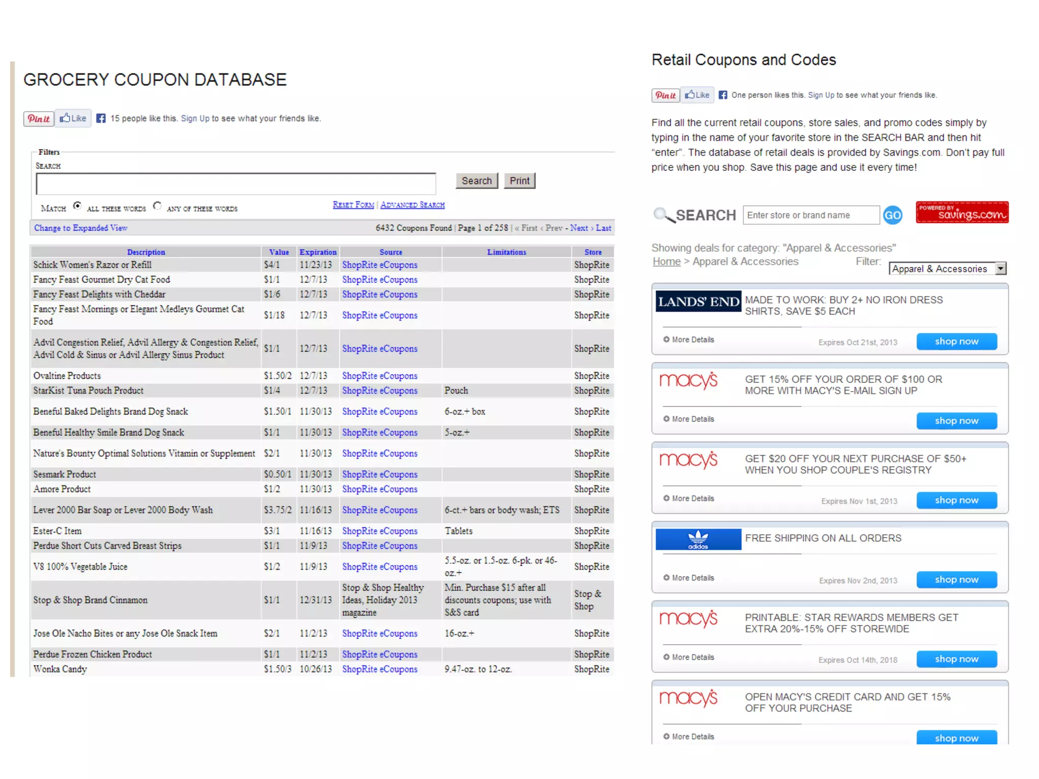
Task: Select the 'Any of these words' match option
Action: [157, 206]
